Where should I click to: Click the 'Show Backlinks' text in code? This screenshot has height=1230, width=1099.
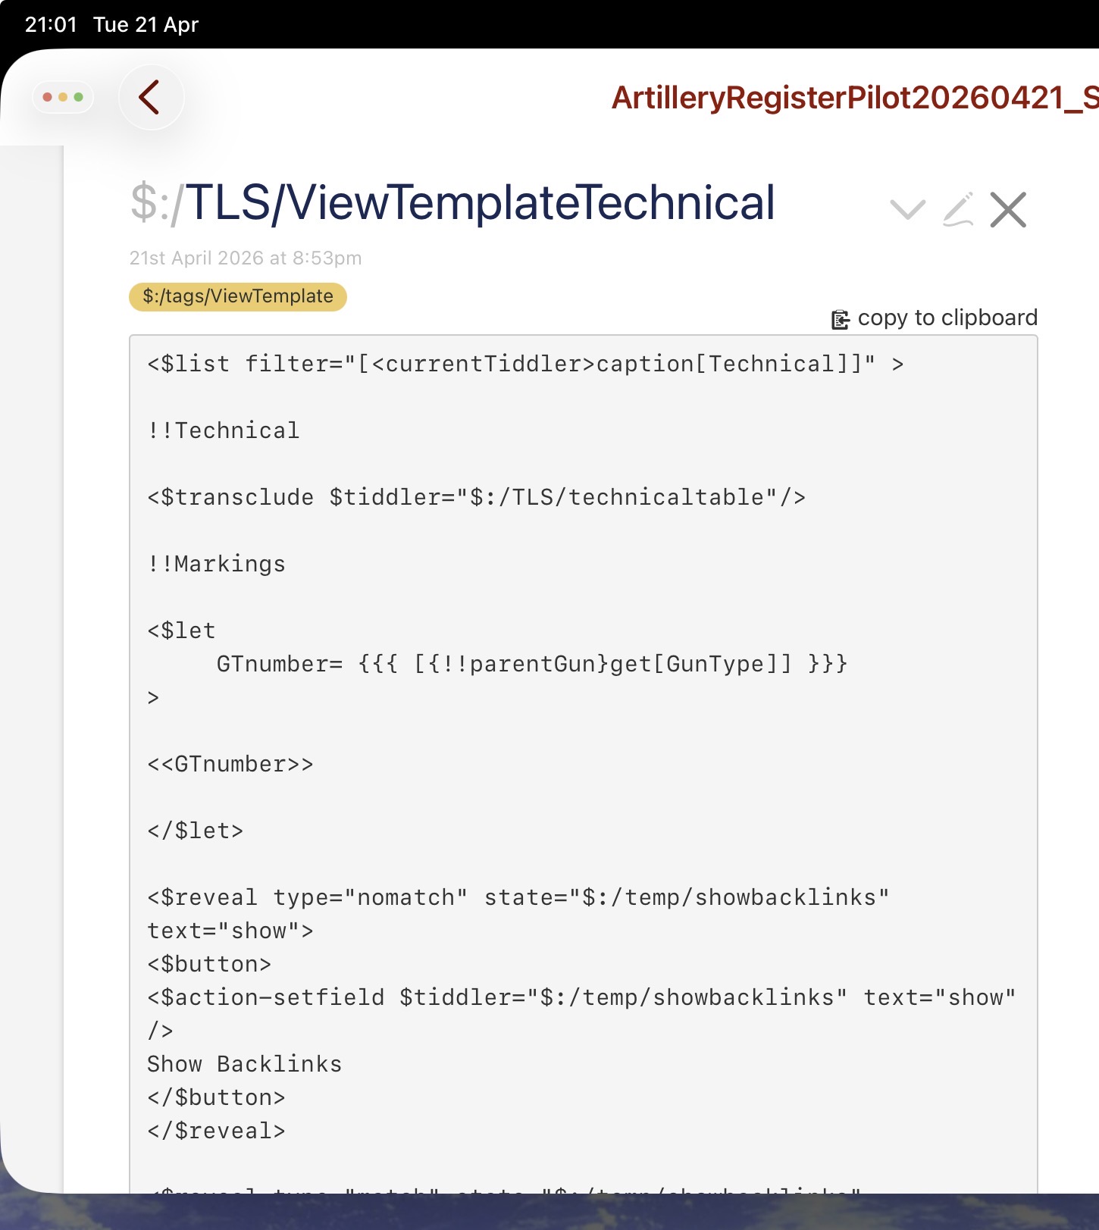(244, 1065)
